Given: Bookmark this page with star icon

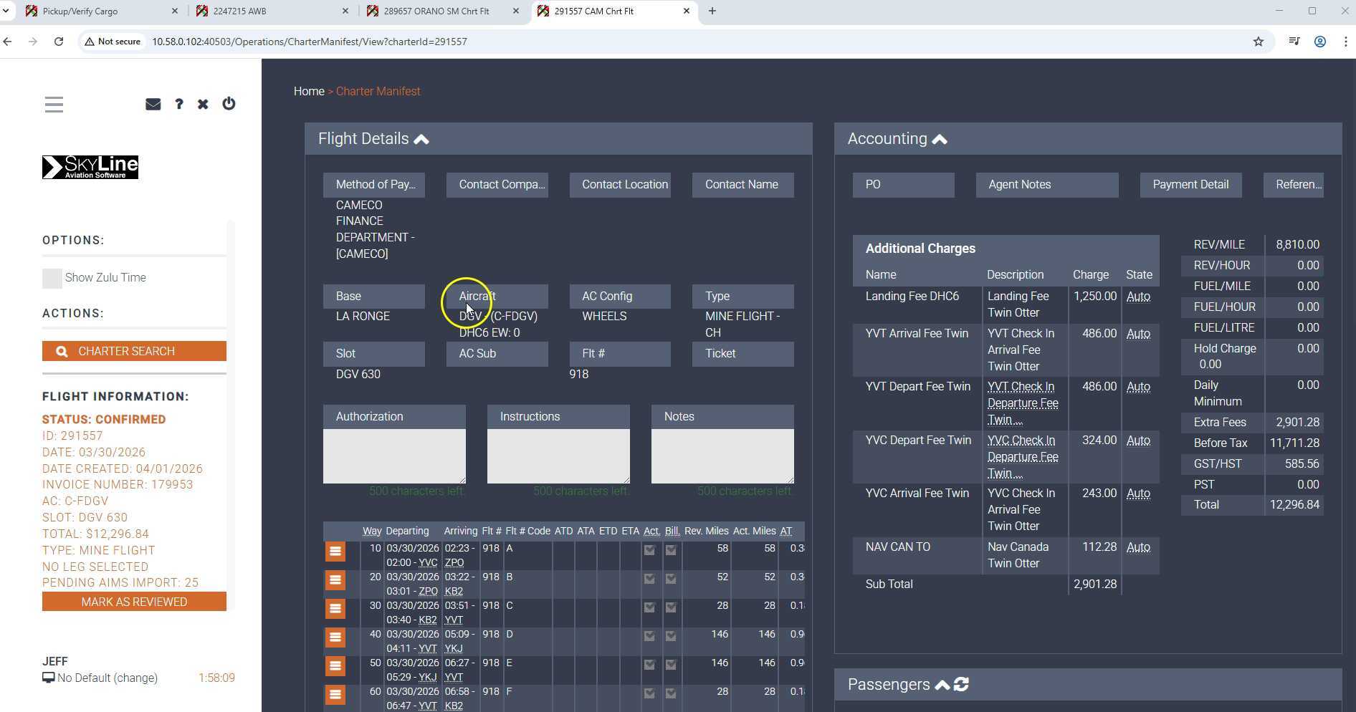Looking at the screenshot, I should tap(1258, 42).
